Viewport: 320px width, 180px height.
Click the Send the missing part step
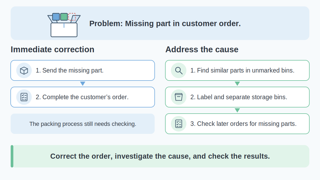click(x=83, y=70)
